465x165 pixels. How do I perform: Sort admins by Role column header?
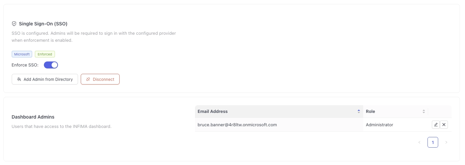(370, 112)
